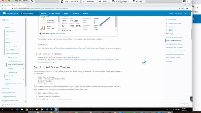Open Mail app from the taskbar

pyautogui.click(x=32, y=110)
